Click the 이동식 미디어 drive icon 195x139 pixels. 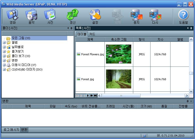[8, 65]
